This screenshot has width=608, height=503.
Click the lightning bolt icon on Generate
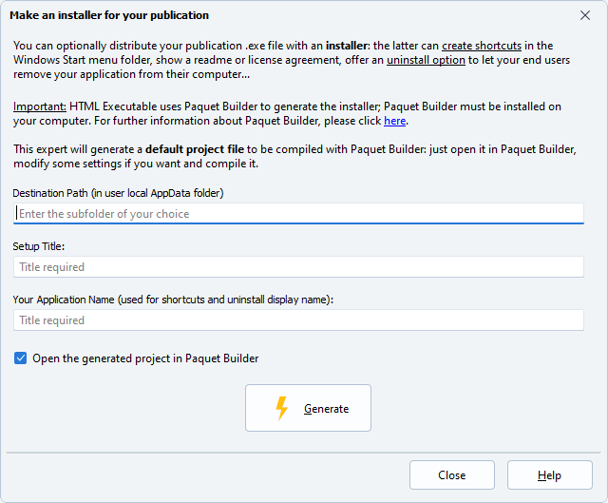281,408
